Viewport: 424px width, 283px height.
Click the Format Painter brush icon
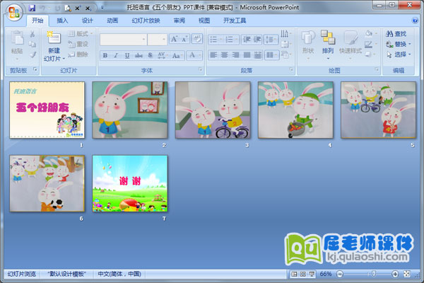(33, 54)
